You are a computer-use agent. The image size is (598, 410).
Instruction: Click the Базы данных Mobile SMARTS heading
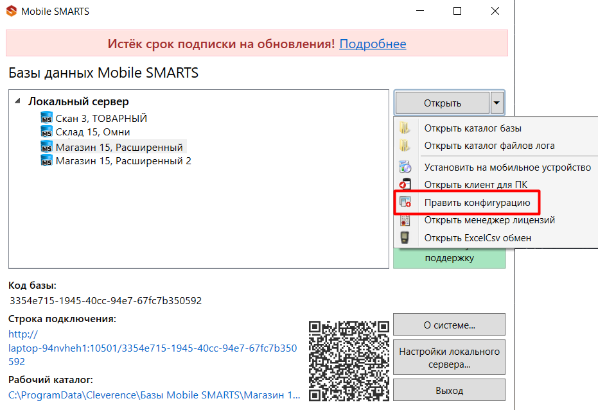coord(103,73)
